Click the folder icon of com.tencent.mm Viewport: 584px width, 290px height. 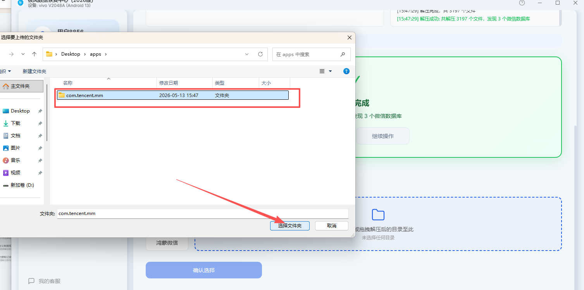(62, 95)
